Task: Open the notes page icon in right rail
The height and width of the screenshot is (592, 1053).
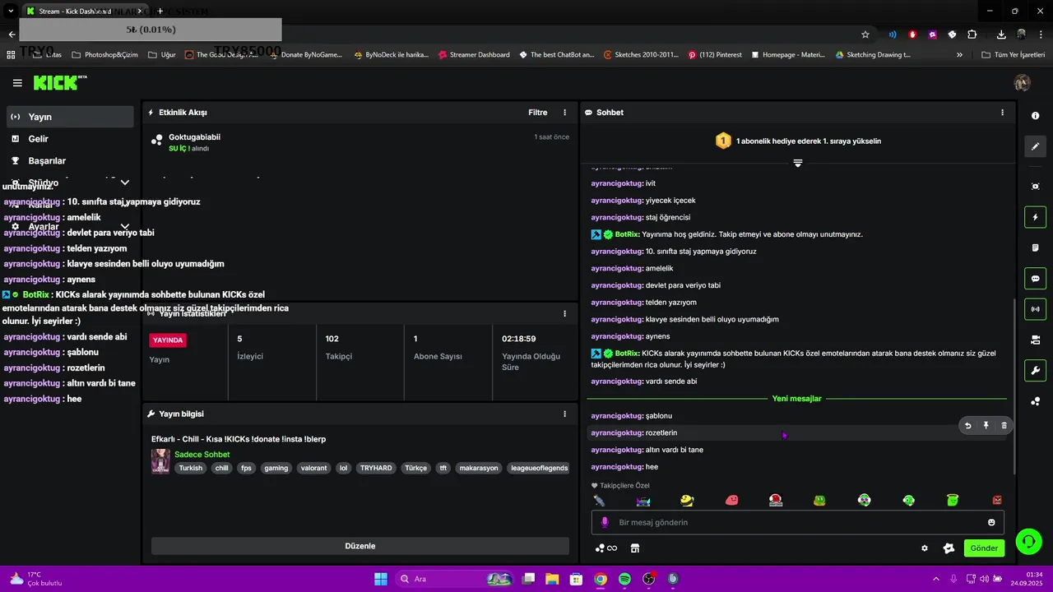Action: [x=1035, y=247]
